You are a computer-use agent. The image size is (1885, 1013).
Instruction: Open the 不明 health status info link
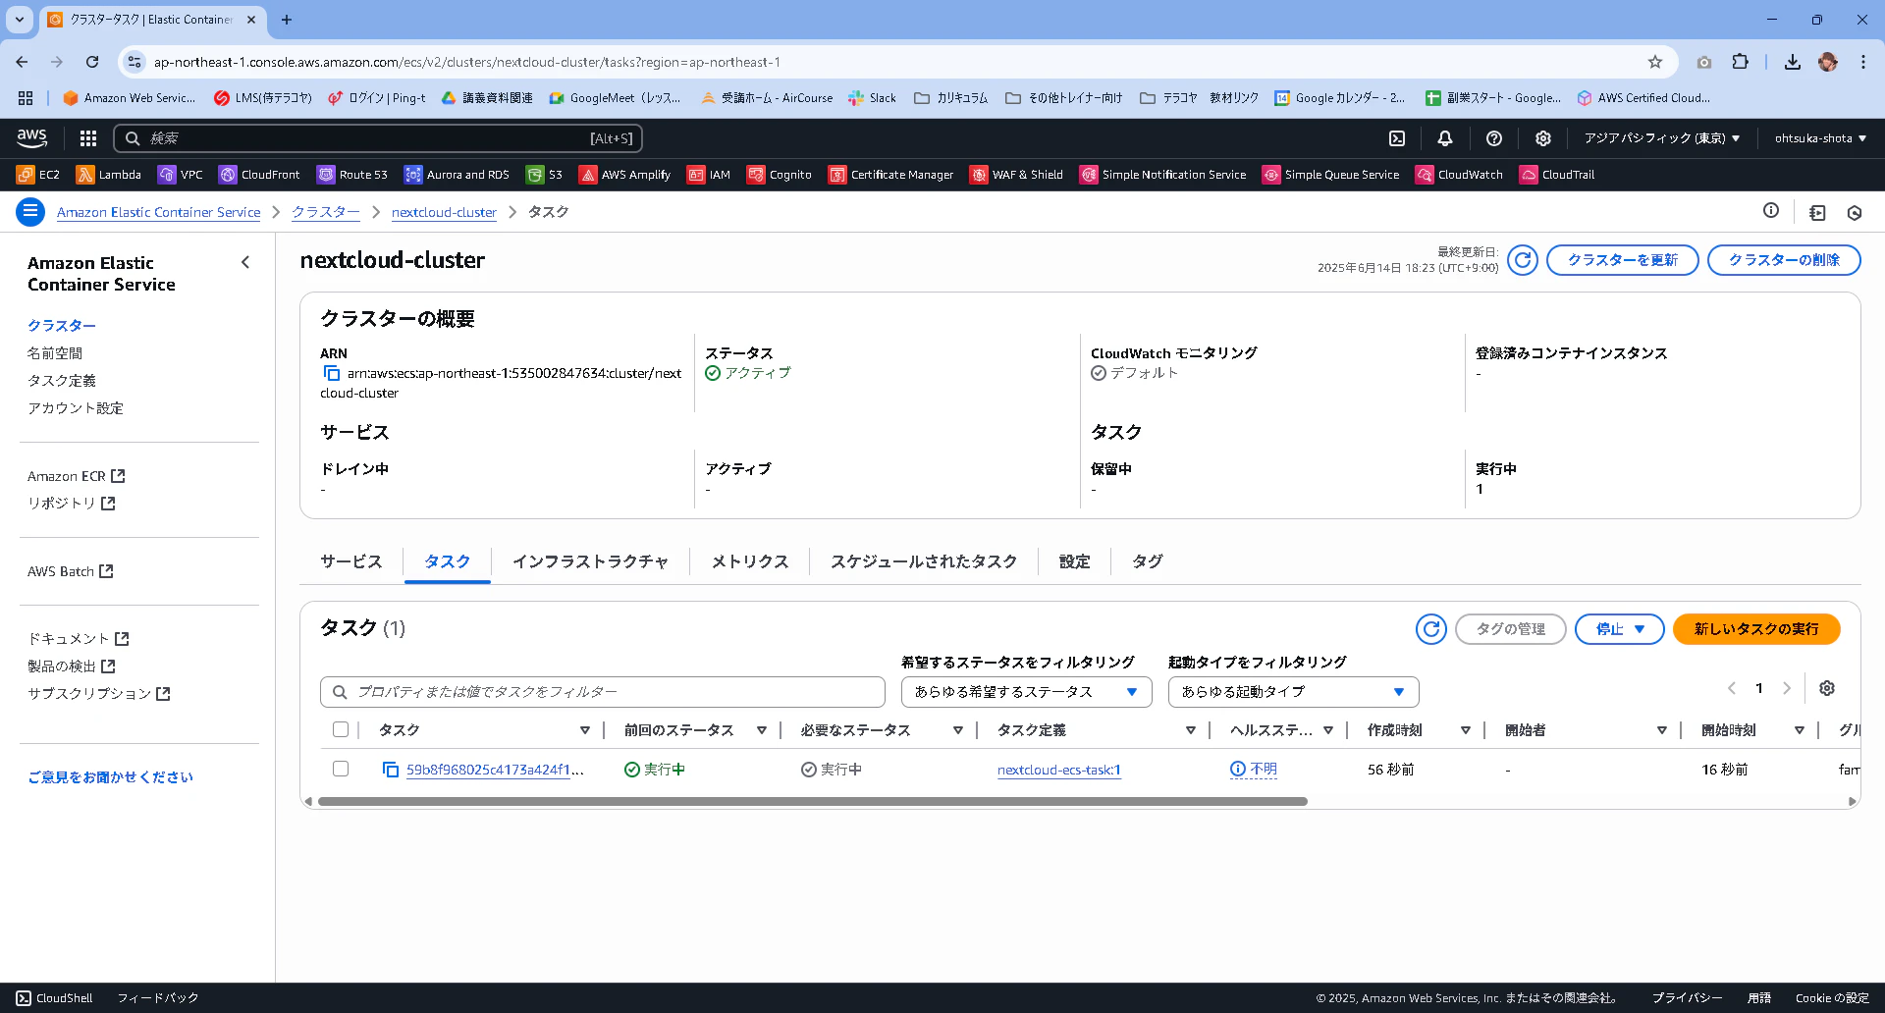click(x=1254, y=770)
